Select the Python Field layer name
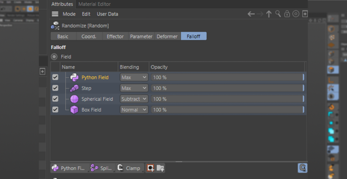Screen dimensions: 347x179 [x=95, y=77]
